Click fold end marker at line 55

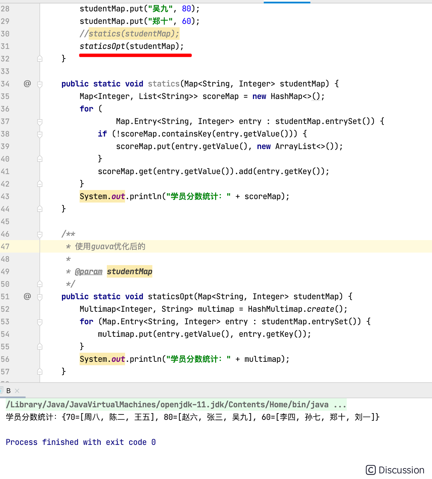tap(40, 346)
